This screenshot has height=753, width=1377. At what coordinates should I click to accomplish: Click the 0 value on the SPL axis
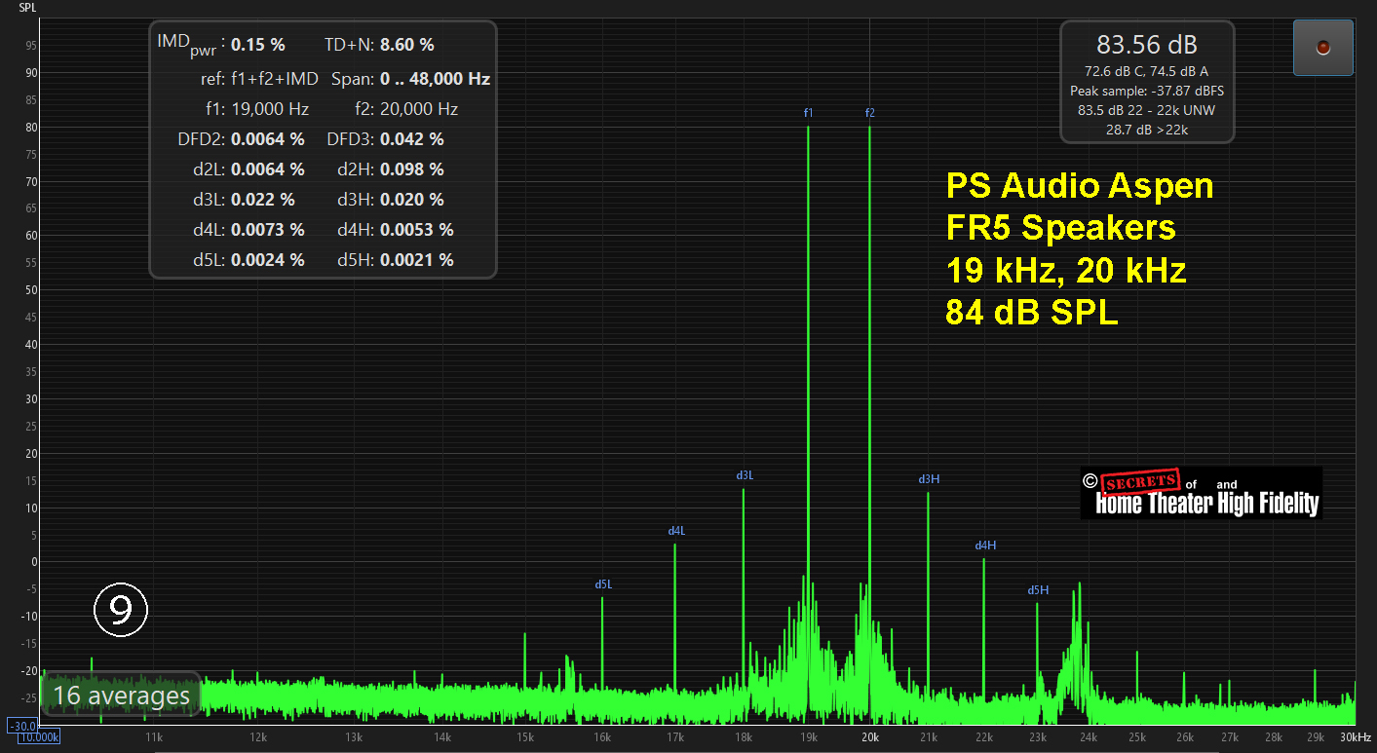click(34, 562)
